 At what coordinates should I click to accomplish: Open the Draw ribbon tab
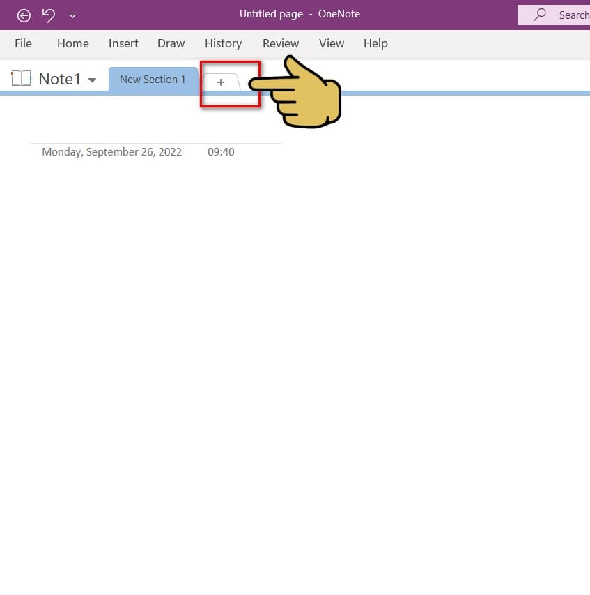point(171,43)
